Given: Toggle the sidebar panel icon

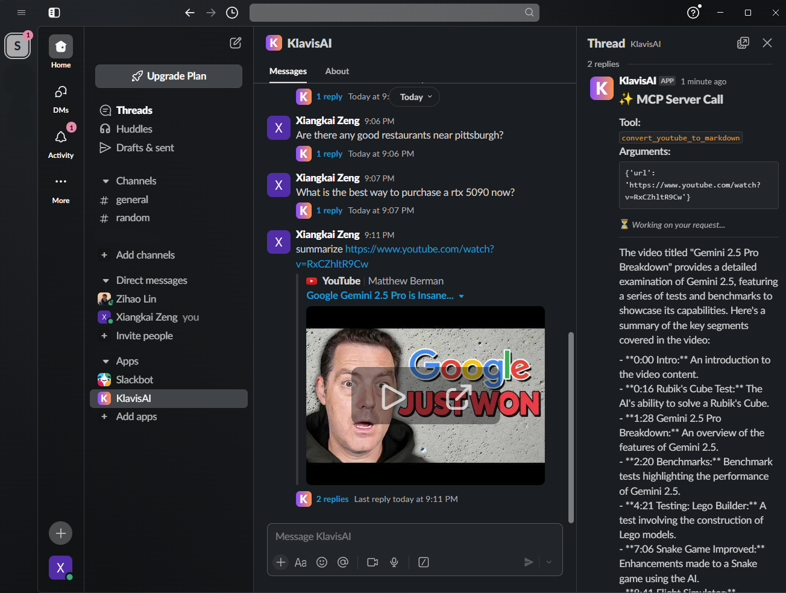Looking at the screenshot, I should point(54,12).
